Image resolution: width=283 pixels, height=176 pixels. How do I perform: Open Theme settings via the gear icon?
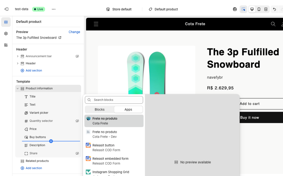pos(6,33)
